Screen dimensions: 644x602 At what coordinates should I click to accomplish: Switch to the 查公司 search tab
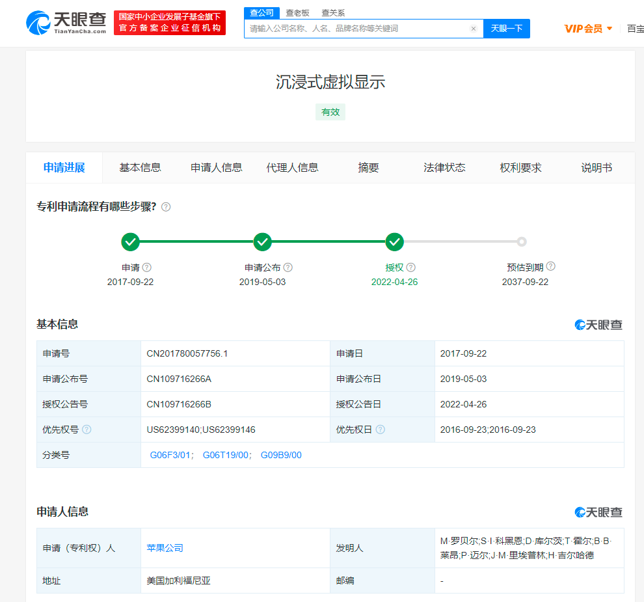point(262,13)
